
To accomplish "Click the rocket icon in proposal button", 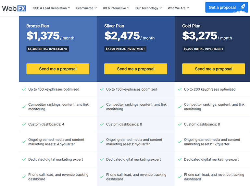I will pos(243,7).
